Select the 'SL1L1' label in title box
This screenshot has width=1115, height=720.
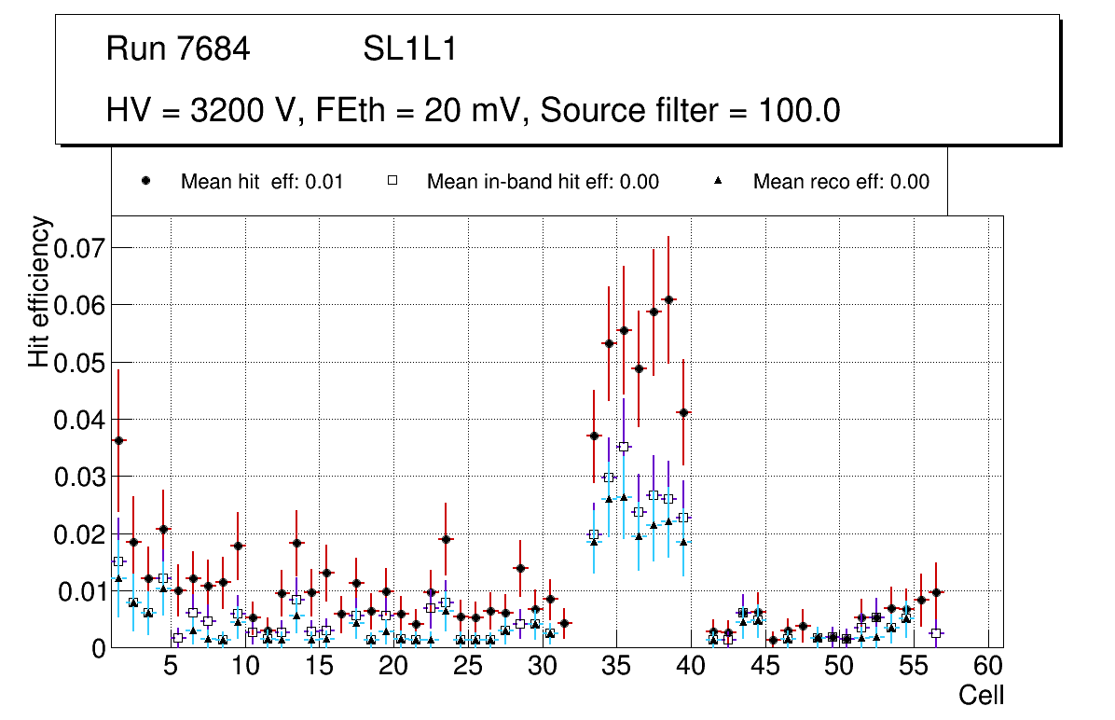tap(409, 49)
